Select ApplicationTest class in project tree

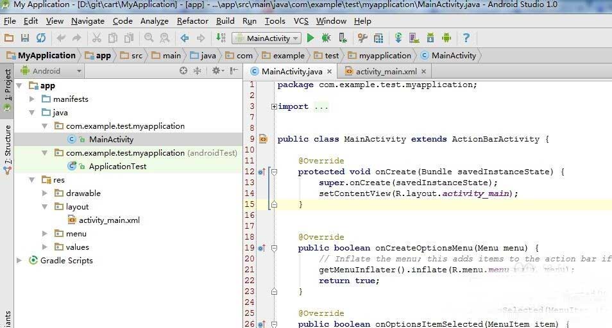tap(117, 167)
